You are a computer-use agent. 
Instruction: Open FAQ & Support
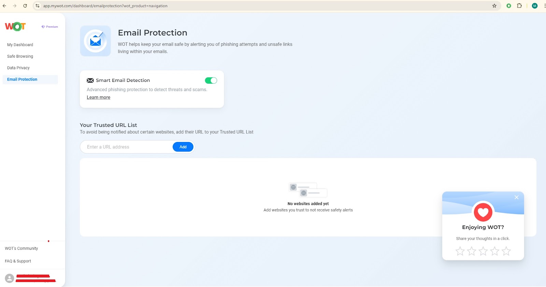click(x=18, y=261)
